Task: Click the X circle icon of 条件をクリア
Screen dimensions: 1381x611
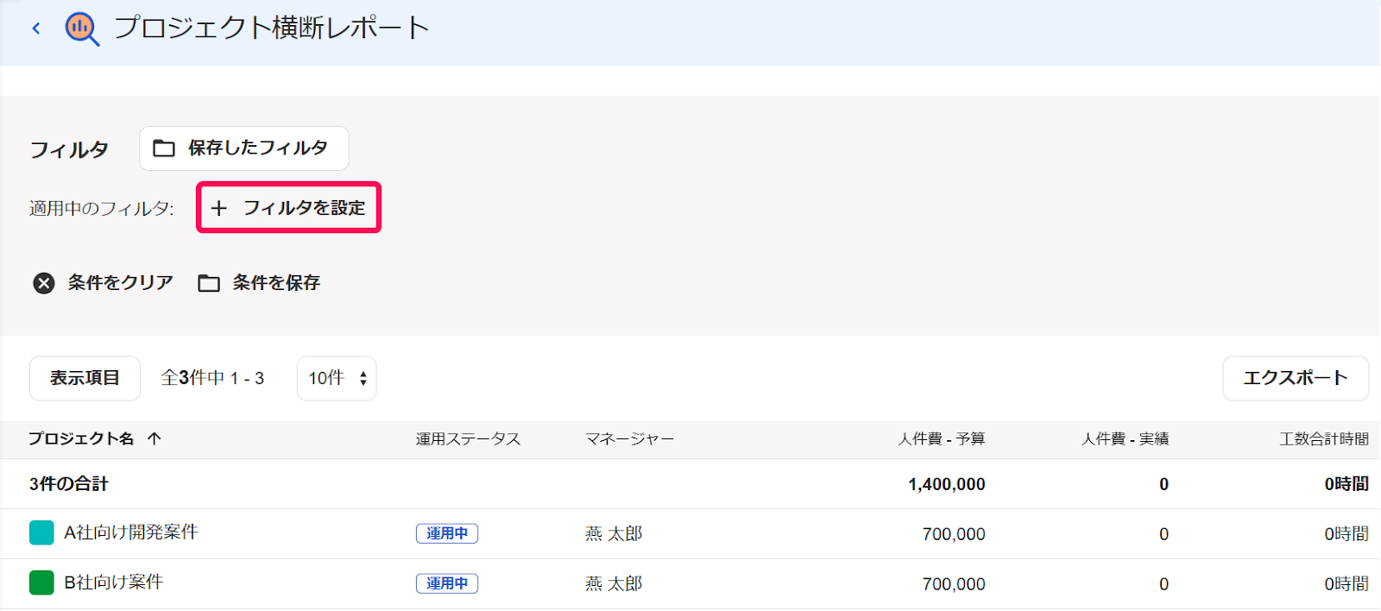Action: pos(44,283)
